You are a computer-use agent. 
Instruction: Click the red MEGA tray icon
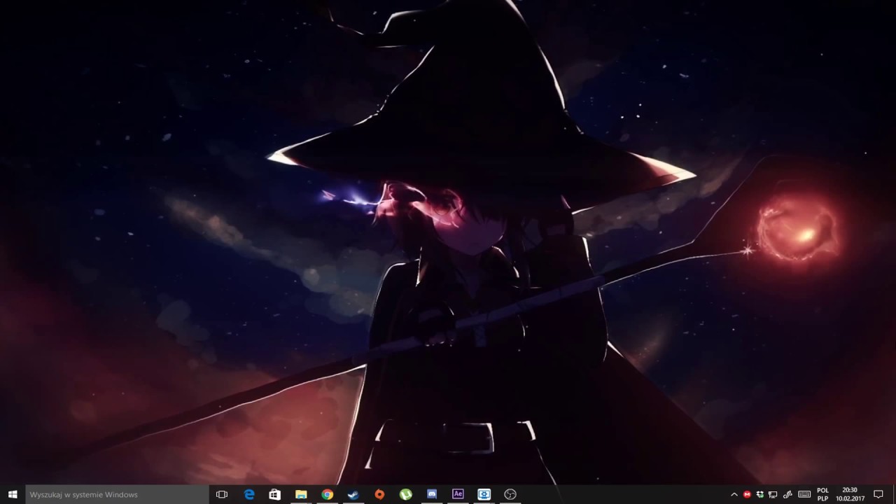[747, 495]
